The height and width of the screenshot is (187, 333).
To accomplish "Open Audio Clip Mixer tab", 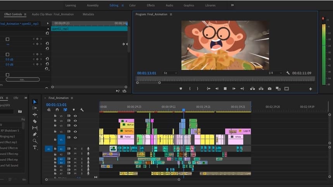I will [53, 14].
